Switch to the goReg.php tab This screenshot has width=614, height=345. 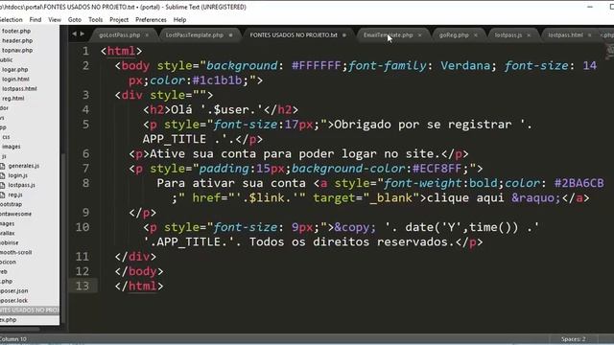(454, 35)
